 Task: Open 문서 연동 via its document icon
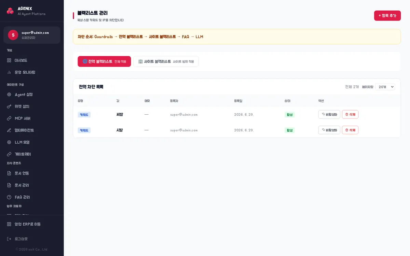coord(9,173)
